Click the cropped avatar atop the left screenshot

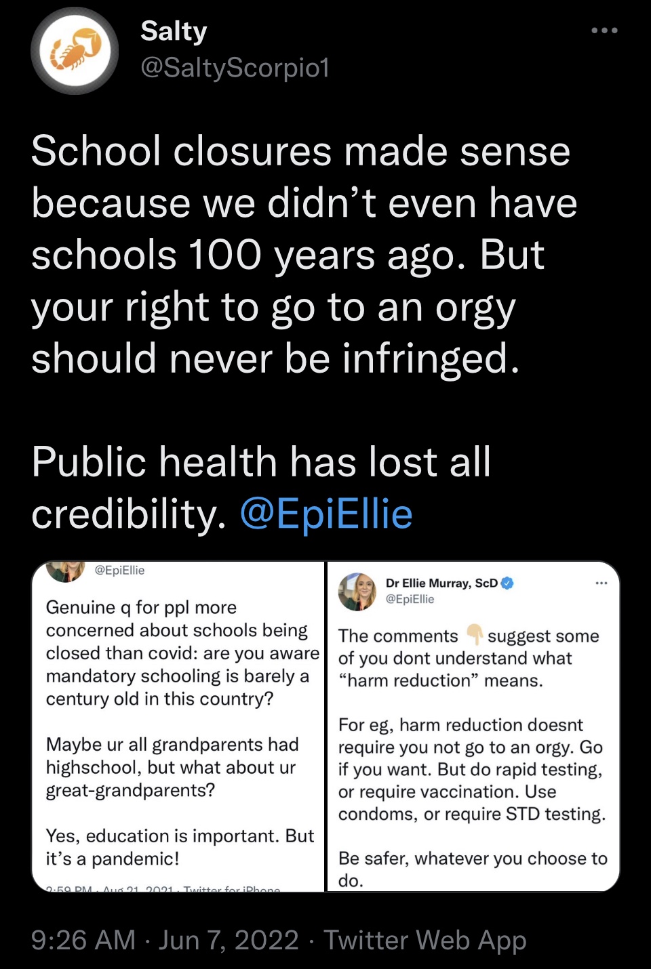click(x=66, y=571)
